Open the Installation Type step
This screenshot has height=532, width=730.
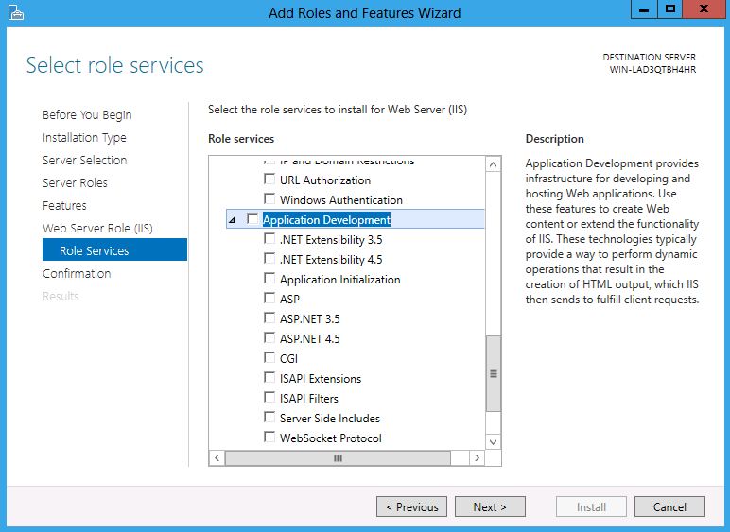pos(84,138)
